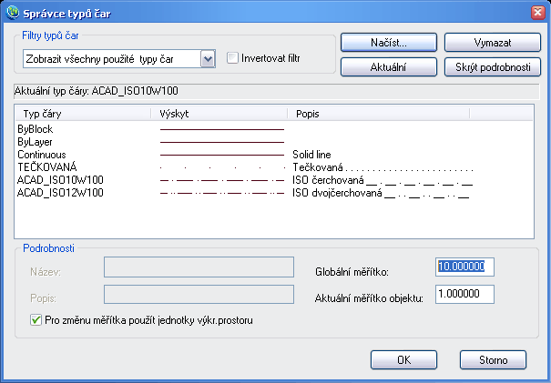Click the Aktuální měřítko objektu field
The image size is (551, 383).
click(464, 294)
